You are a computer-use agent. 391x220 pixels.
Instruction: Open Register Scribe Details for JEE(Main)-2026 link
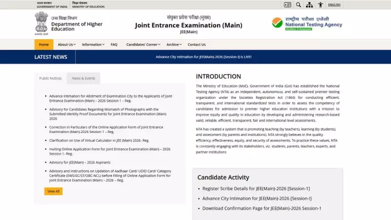pos(256,189)
